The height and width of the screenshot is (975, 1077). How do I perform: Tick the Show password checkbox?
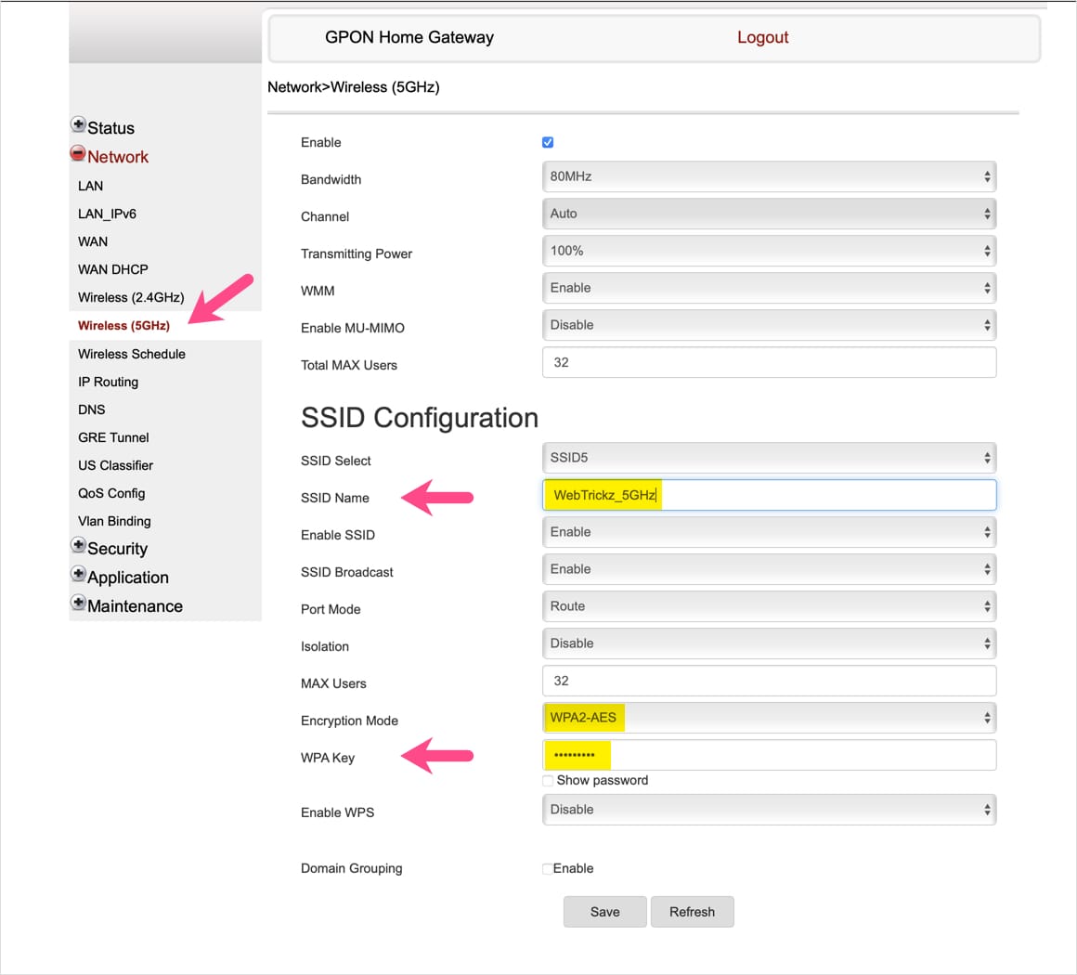coord(548,781)
